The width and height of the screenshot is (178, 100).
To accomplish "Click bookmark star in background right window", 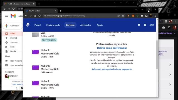I will coord(160,21).
